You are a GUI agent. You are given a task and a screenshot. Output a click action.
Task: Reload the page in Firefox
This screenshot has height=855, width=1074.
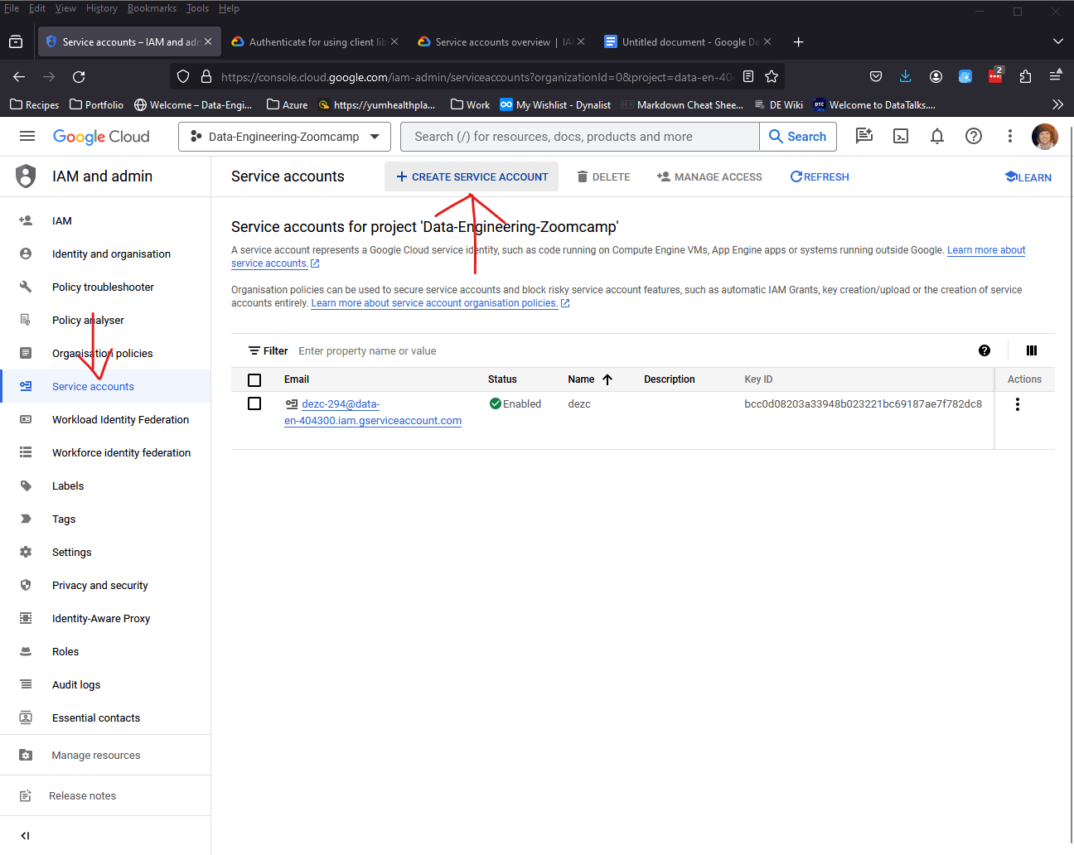tap(79, 77)
